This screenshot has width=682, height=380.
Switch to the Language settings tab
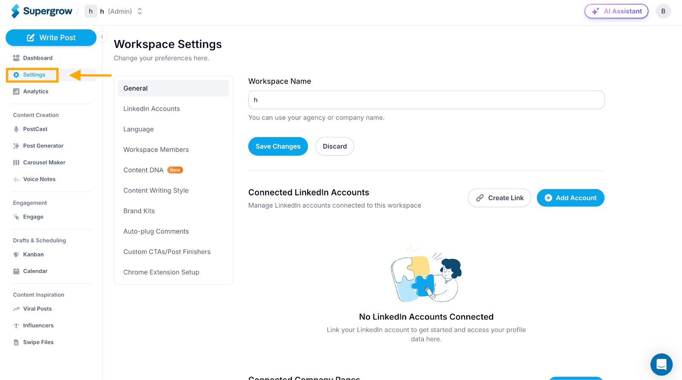coord(173,129)
